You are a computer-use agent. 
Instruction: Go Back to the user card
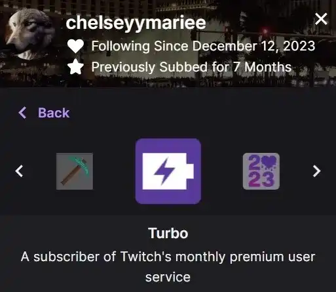tap(44, 113)
